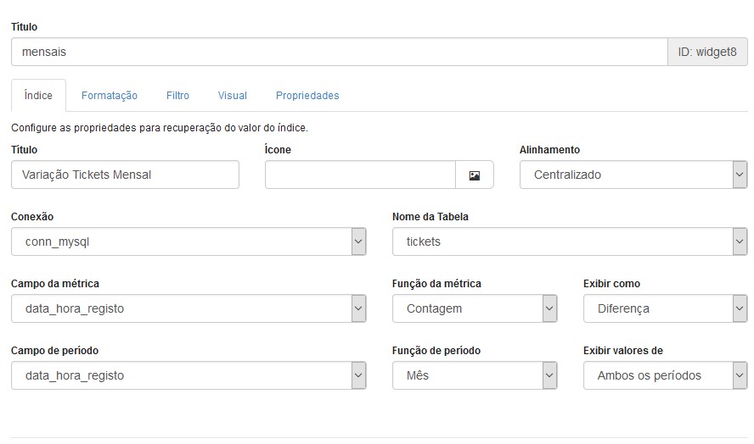Open Exibir valores de dropdown

click(x=665, y=375)
